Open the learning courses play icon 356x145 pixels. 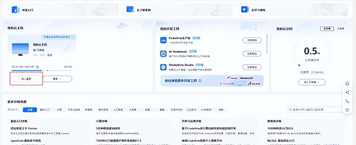(x=245, y=9)
